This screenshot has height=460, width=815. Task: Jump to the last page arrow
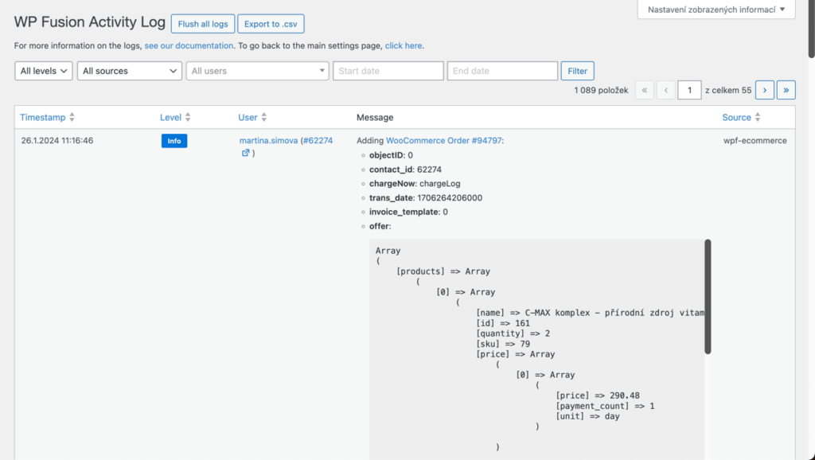pos(786,90)
